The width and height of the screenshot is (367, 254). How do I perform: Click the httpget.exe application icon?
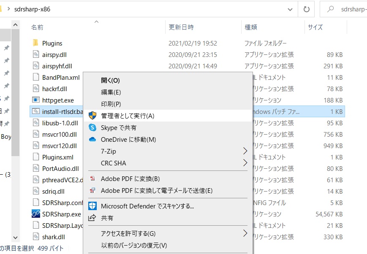tap(35, 100)
